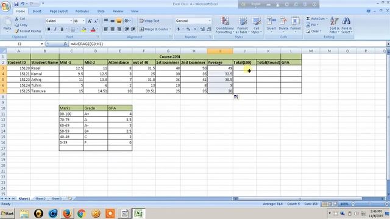Click Merge & Center button

tap(154, 29)
